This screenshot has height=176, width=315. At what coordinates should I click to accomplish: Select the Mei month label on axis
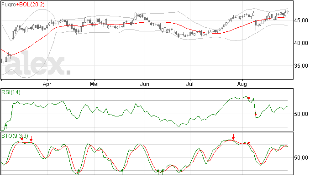point(94,84)
